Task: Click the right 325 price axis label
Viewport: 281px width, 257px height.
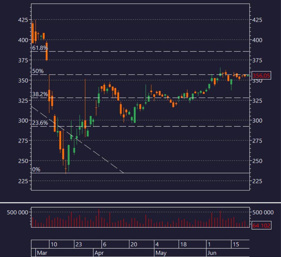Action: click(257, 100)
